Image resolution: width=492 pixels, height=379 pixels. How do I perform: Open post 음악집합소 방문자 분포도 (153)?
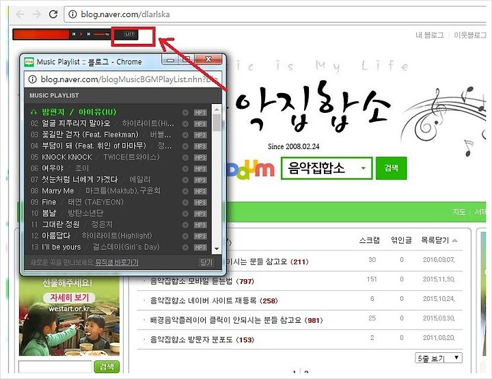[202, 340]
